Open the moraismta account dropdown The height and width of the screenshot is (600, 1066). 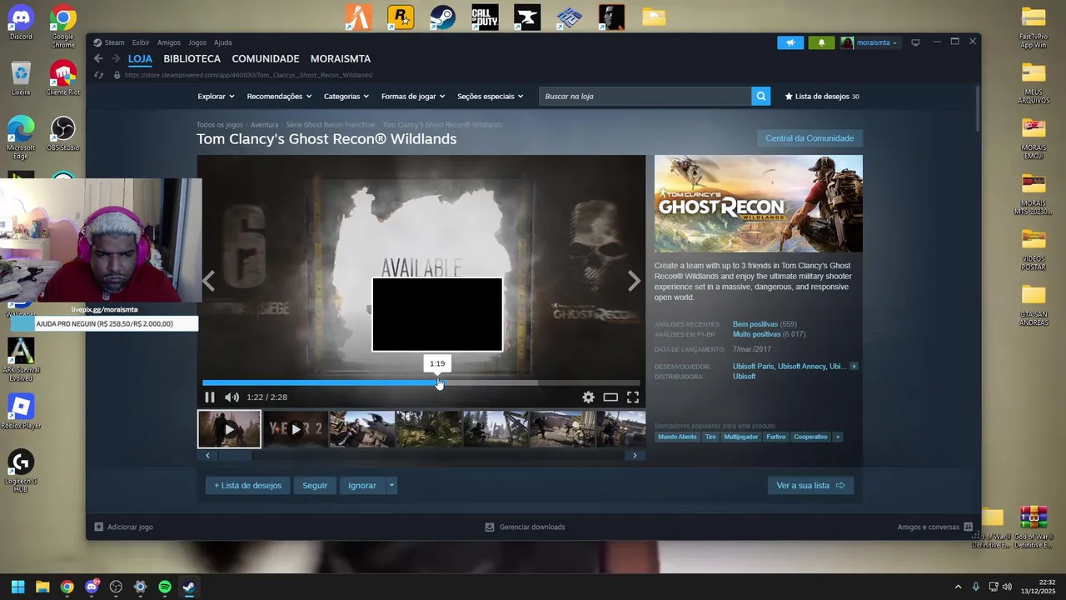[x=869, y=42]
